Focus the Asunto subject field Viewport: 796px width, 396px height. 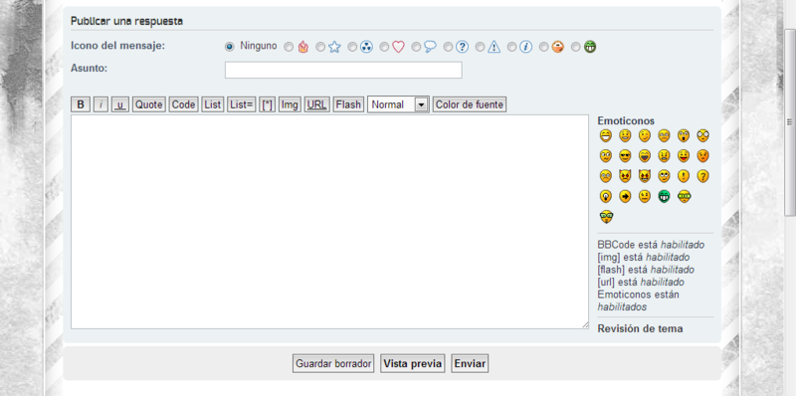[343, 70]
